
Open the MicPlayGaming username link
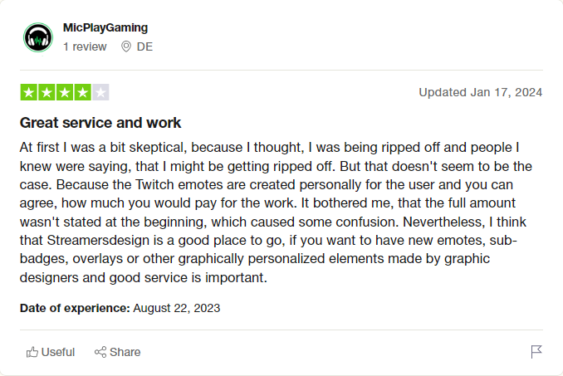(x=105, y=28)
